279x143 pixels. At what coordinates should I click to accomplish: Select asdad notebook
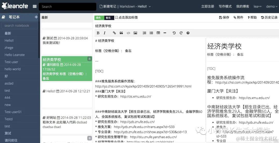pos(9,83)
